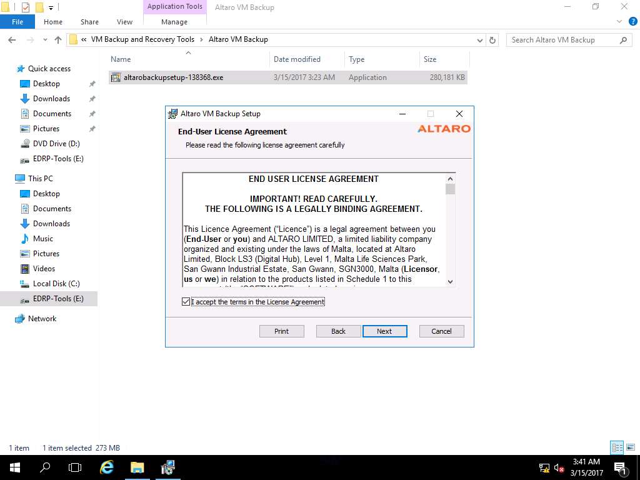This screenshot has width=640, height=480.
Task: Click the network tray icon
Action: tap(544, 467)
